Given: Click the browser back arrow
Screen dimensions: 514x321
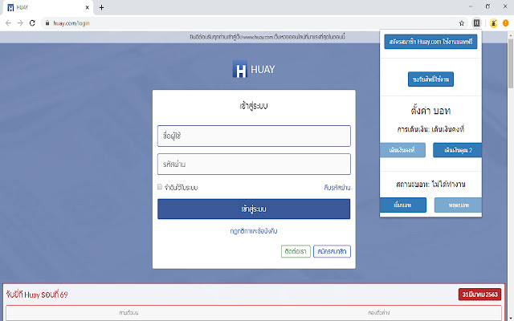Looking at the screenshot, I should (8, 23).
